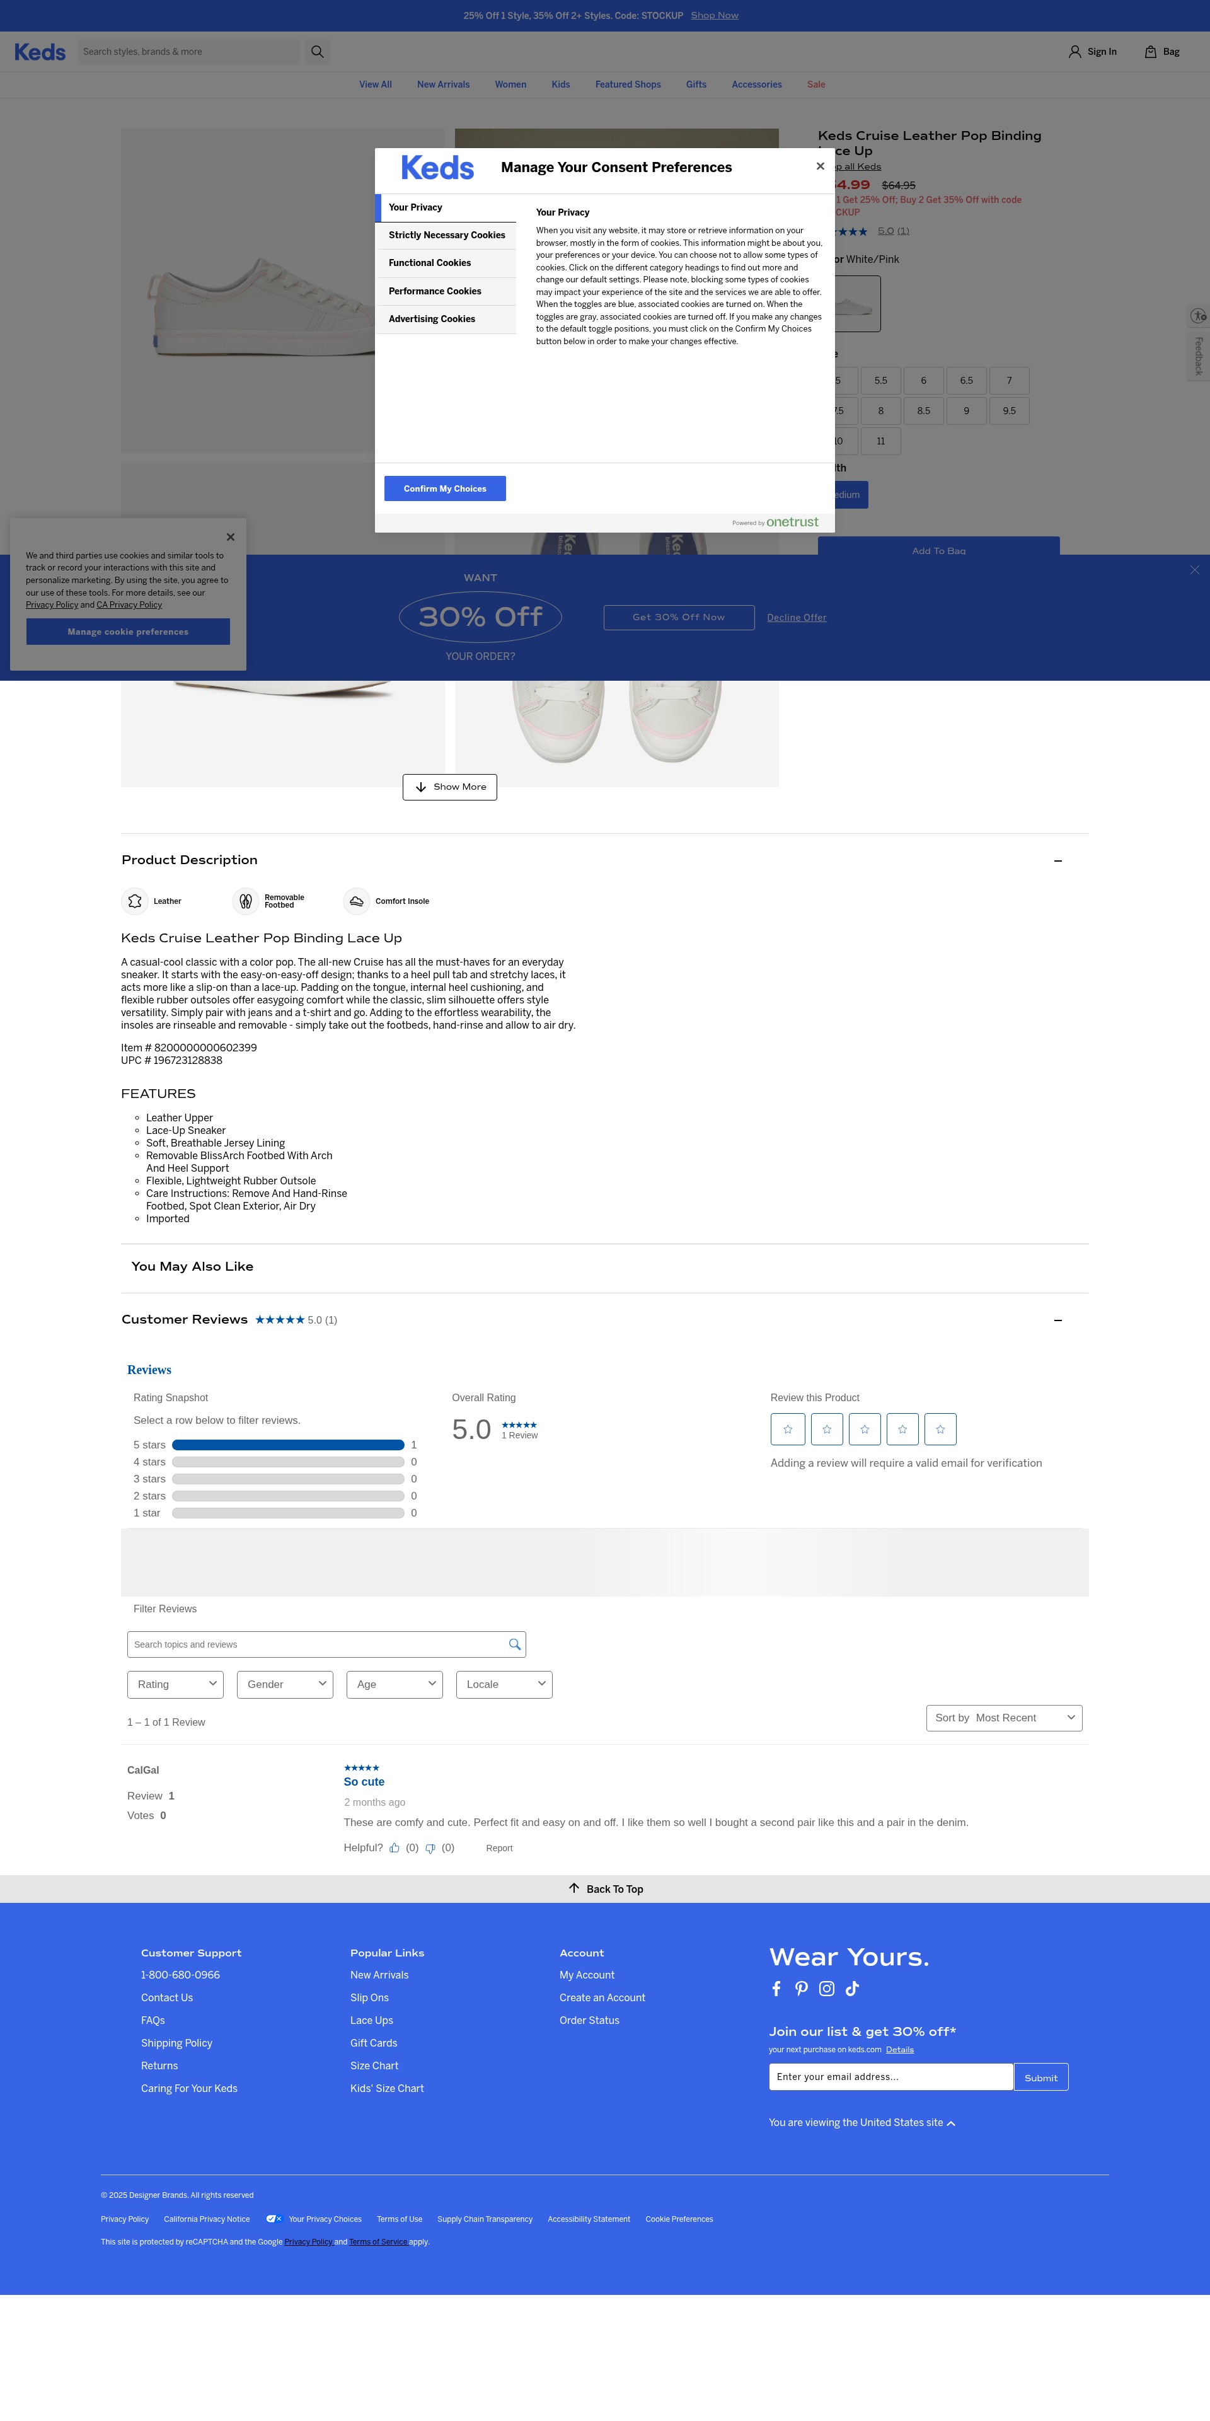The width and height of the screenshot is (1210, 2421).
Task: Click the Leather feature icon
Action: point(134,900)
